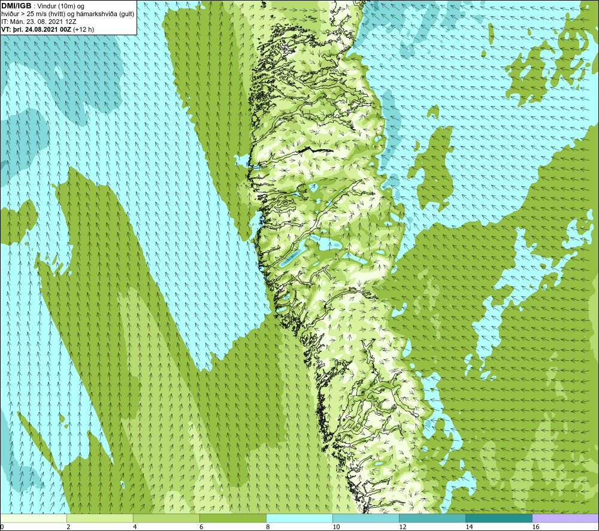Viewport: 599px width, 531px height.
Task: Click the '0' label on the wind scale
Action: [x=2, y=527]
